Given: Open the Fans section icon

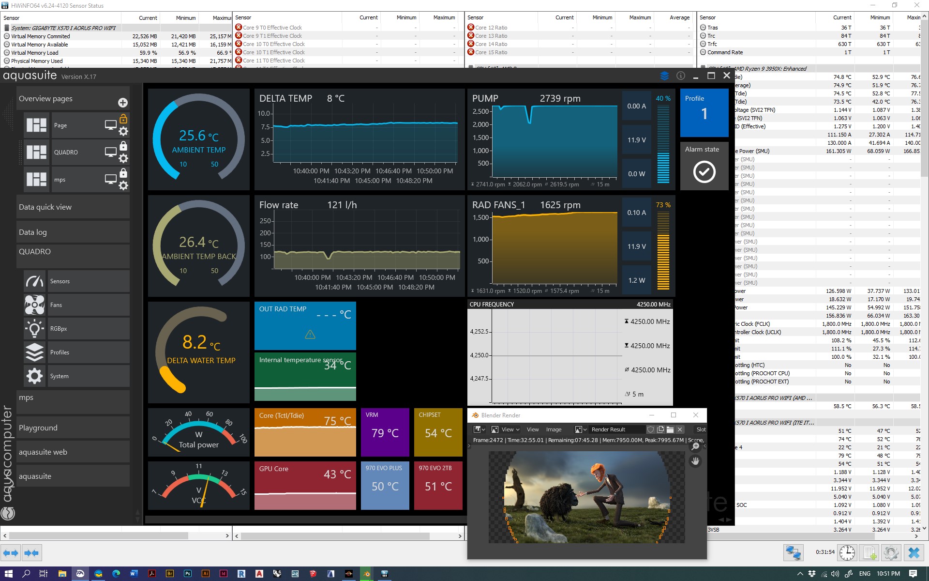Looking at the screenshot, I should click(35, 305).
